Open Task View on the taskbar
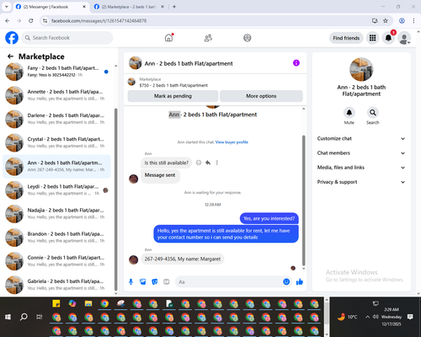421x337 pixels. (x=40, y=317)
